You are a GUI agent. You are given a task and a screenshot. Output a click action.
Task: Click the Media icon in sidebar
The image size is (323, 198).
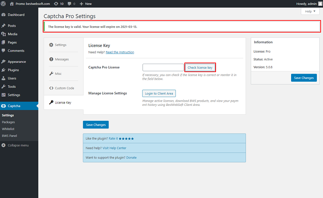(x=3, y=34)
